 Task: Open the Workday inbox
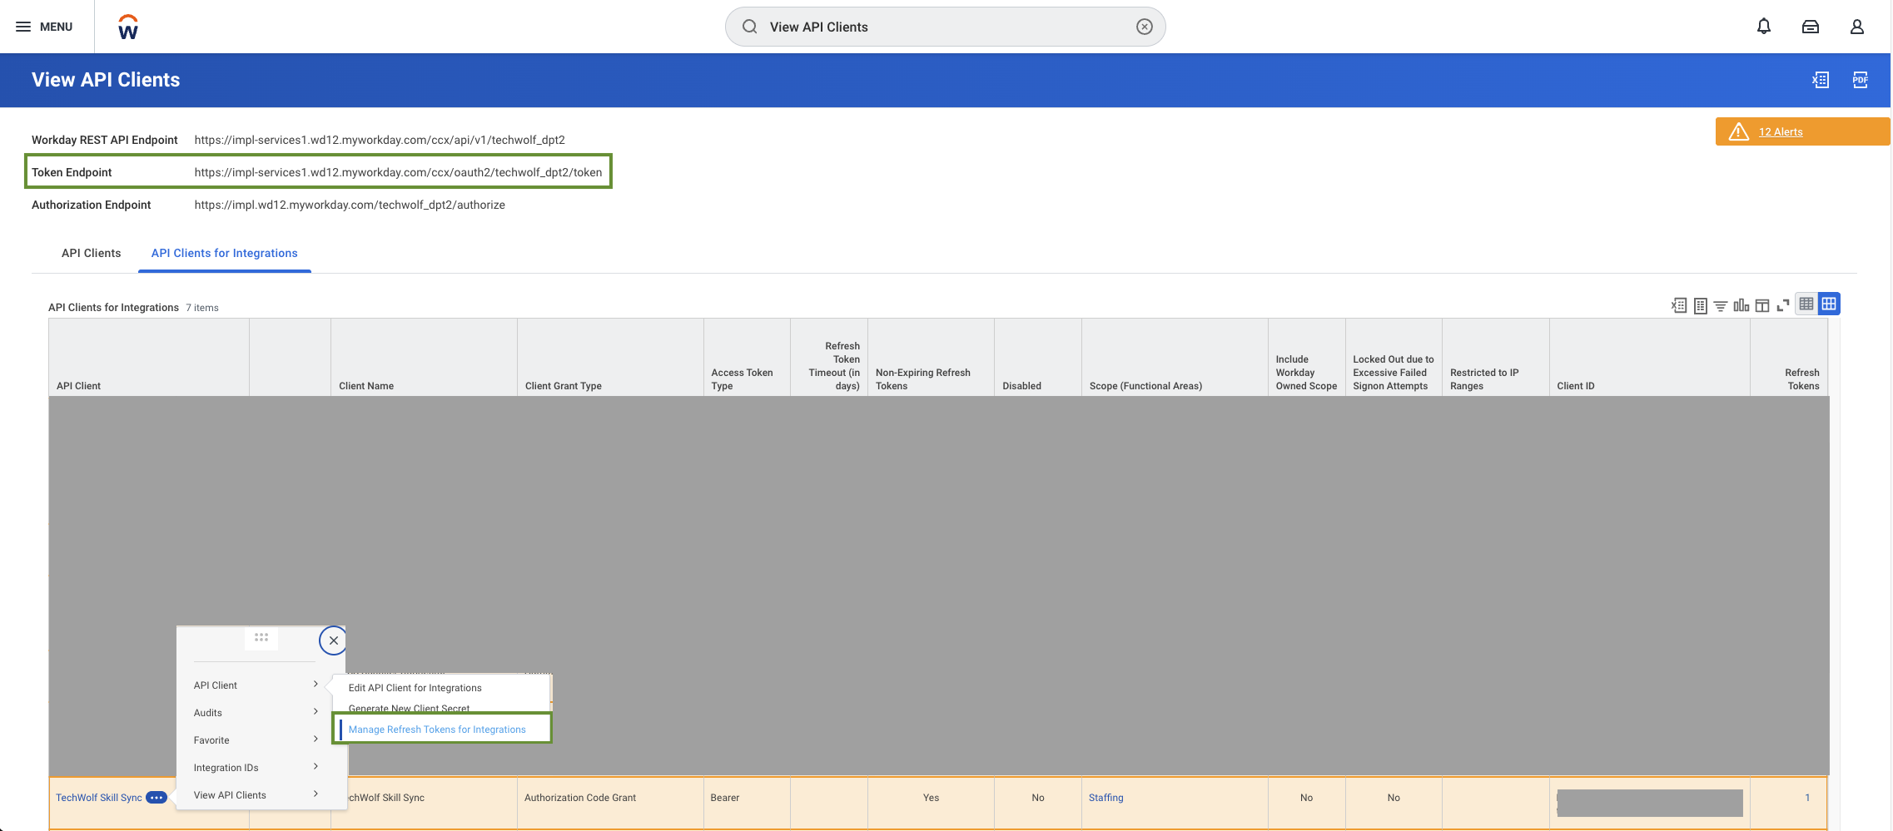pos(1811,26)
